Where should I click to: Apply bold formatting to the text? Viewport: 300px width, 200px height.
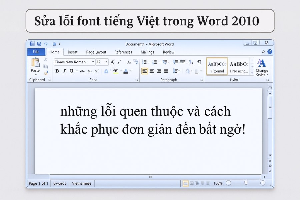57,71
